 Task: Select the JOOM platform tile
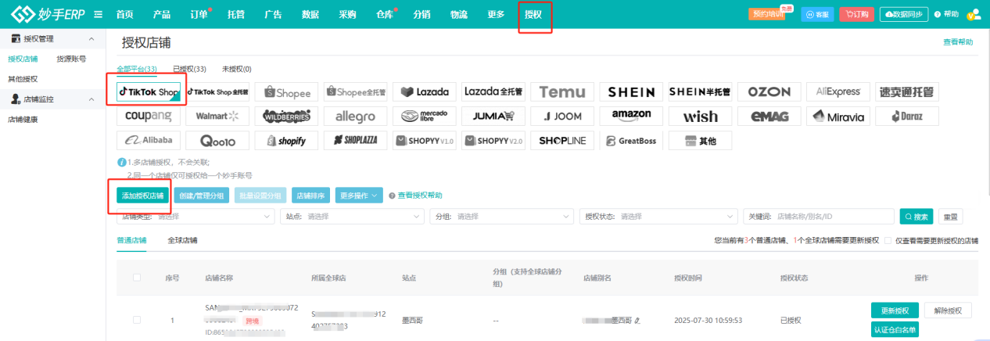[x=561, y=117]
